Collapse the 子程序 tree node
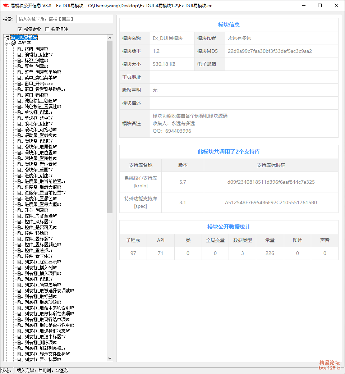 tap(6, 43)
